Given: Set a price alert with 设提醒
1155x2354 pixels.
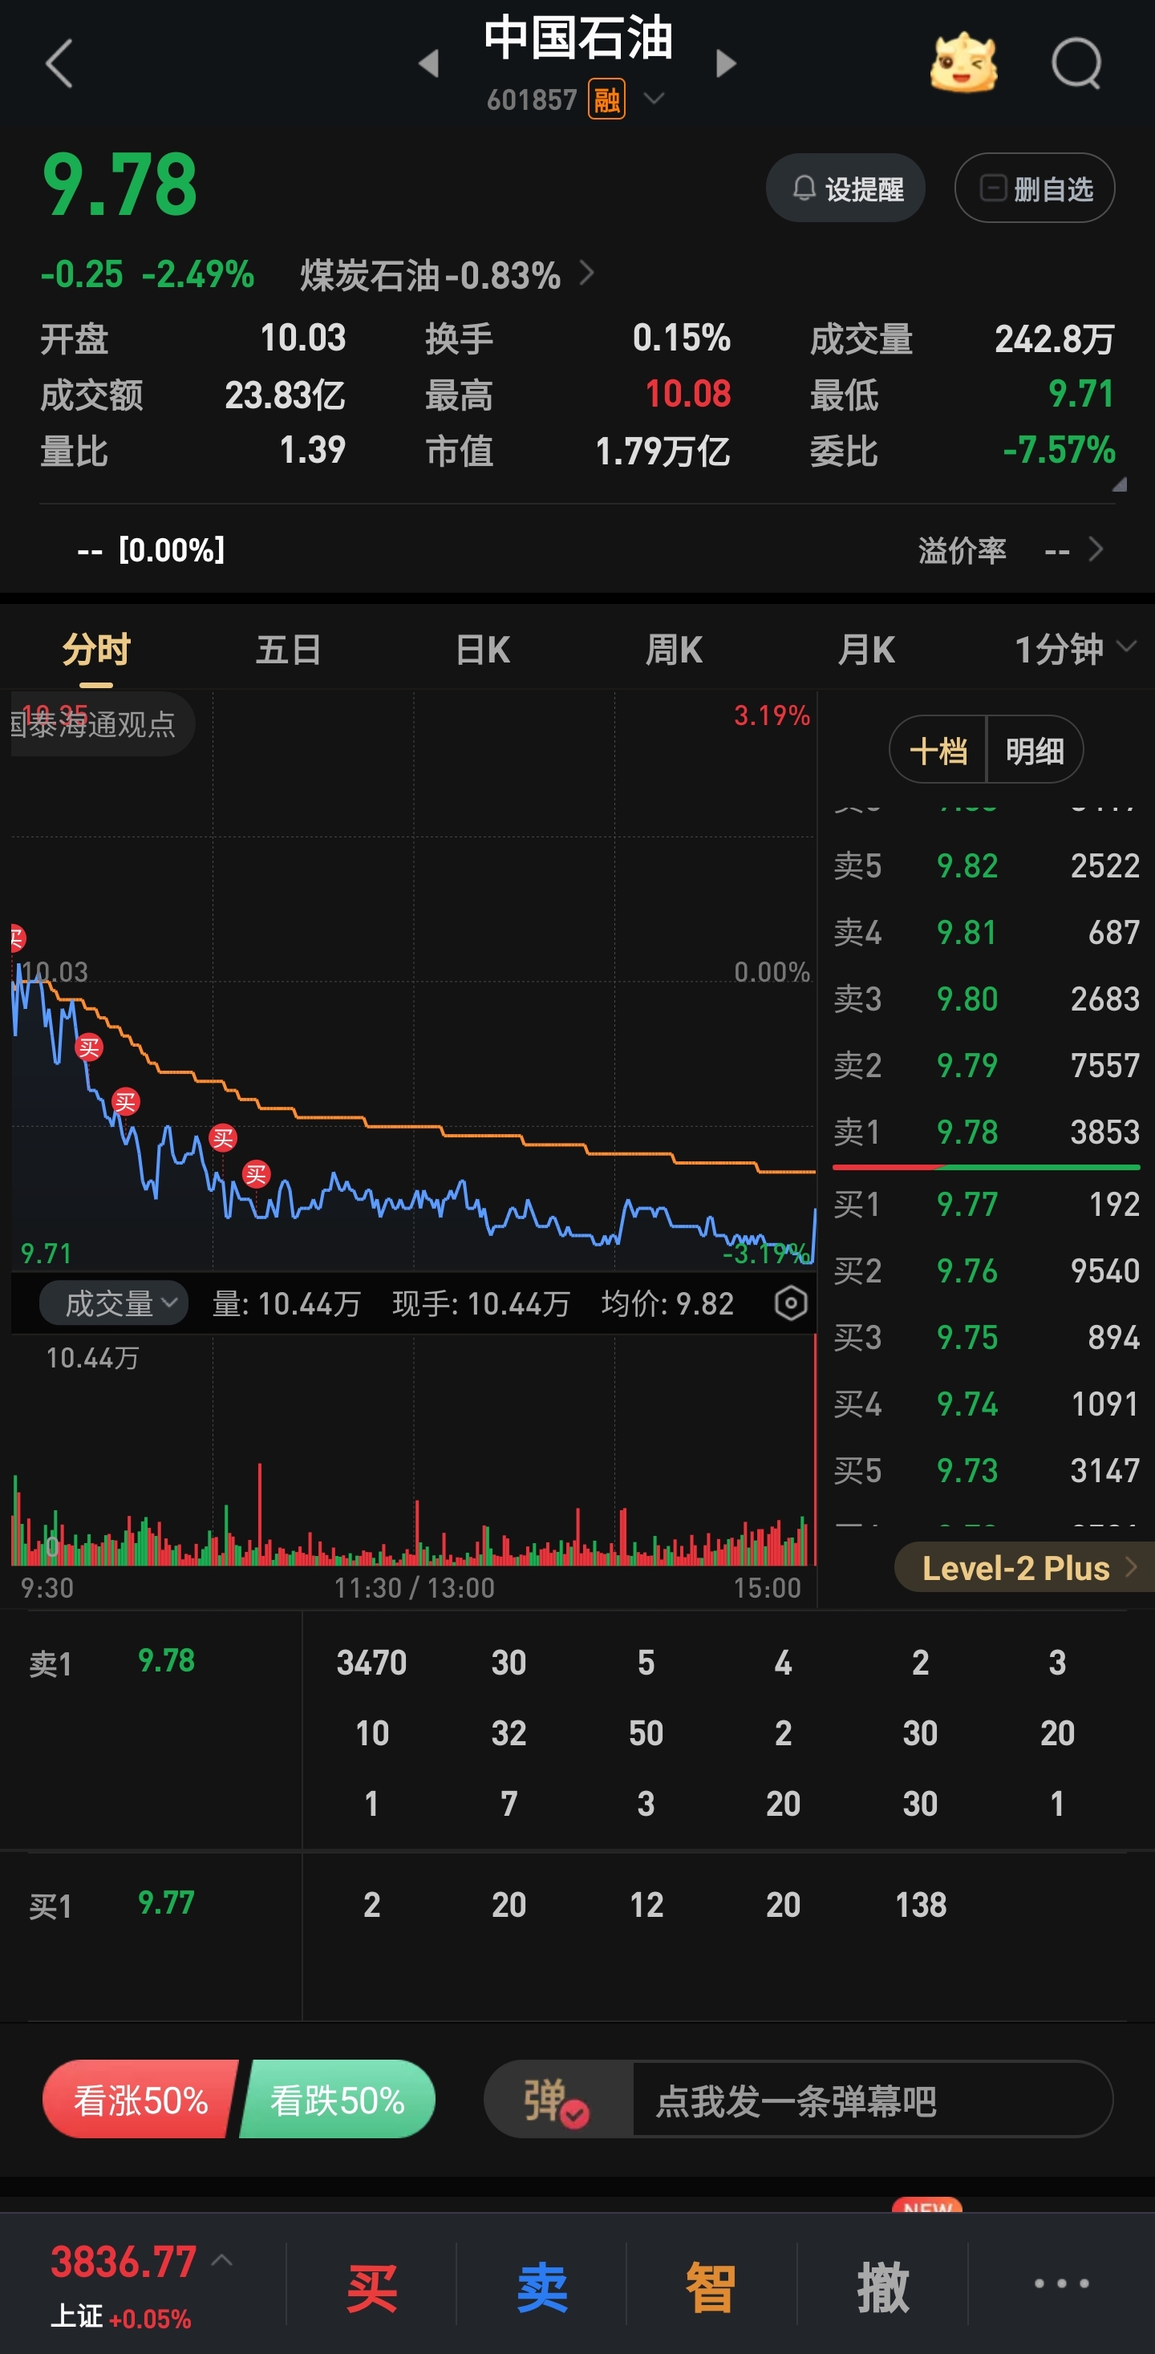Looking at the screenshot, I should pos(845,188).
